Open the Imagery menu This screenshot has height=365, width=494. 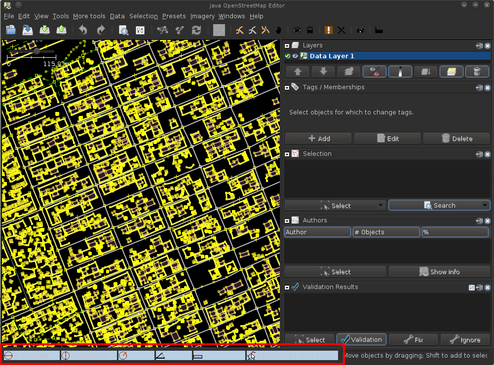click(202, 16)
